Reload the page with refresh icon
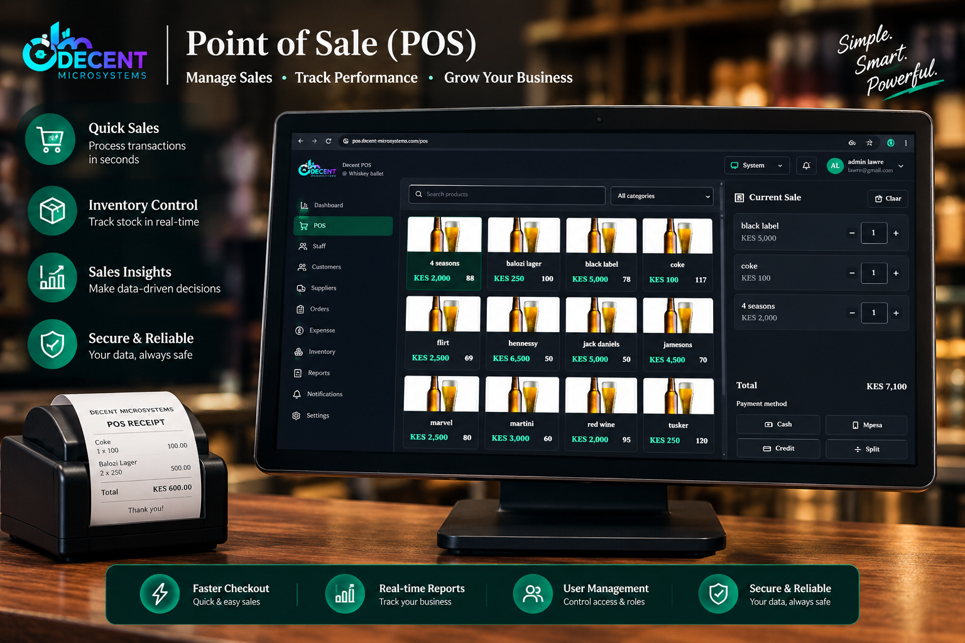Viewport: 965px width, 643px height. click(x=328, y=141)
